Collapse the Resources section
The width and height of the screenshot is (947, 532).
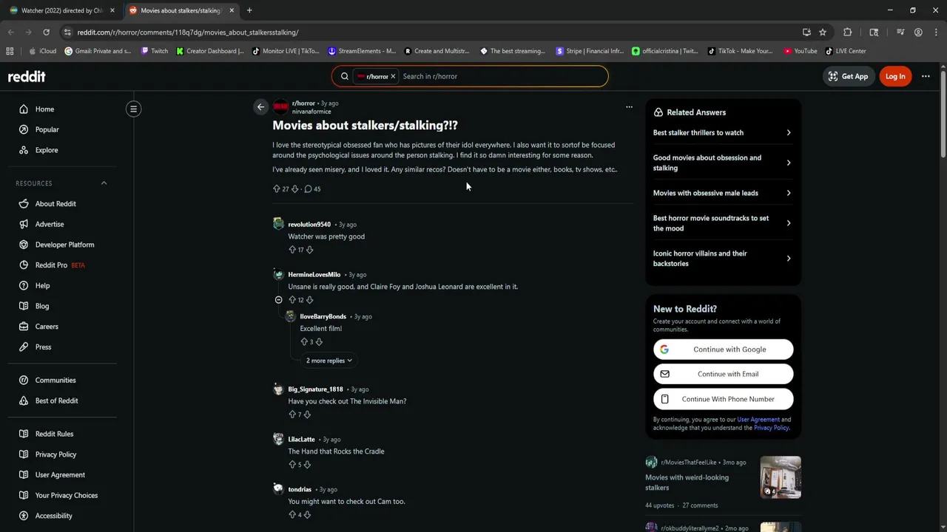click(x=104, y=183)
